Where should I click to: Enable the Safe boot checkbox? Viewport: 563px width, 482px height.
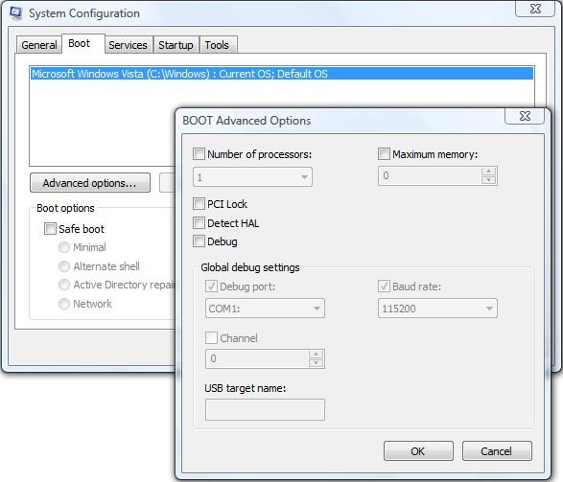[50, 228]
